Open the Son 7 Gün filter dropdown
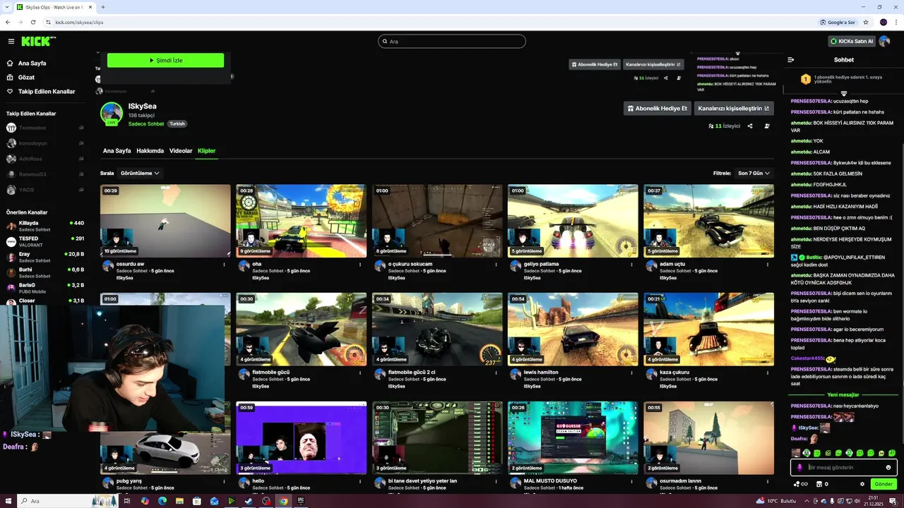The height and width of the screenshot is (508, 904). (x=754, y=173)
